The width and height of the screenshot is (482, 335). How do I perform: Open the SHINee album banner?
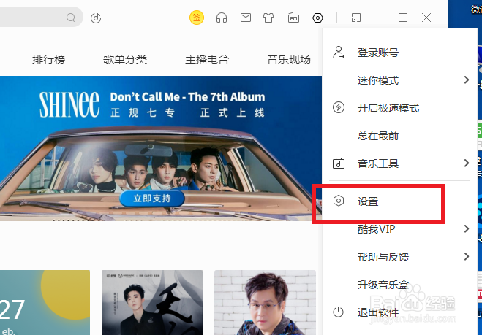(x=161, y=148)
